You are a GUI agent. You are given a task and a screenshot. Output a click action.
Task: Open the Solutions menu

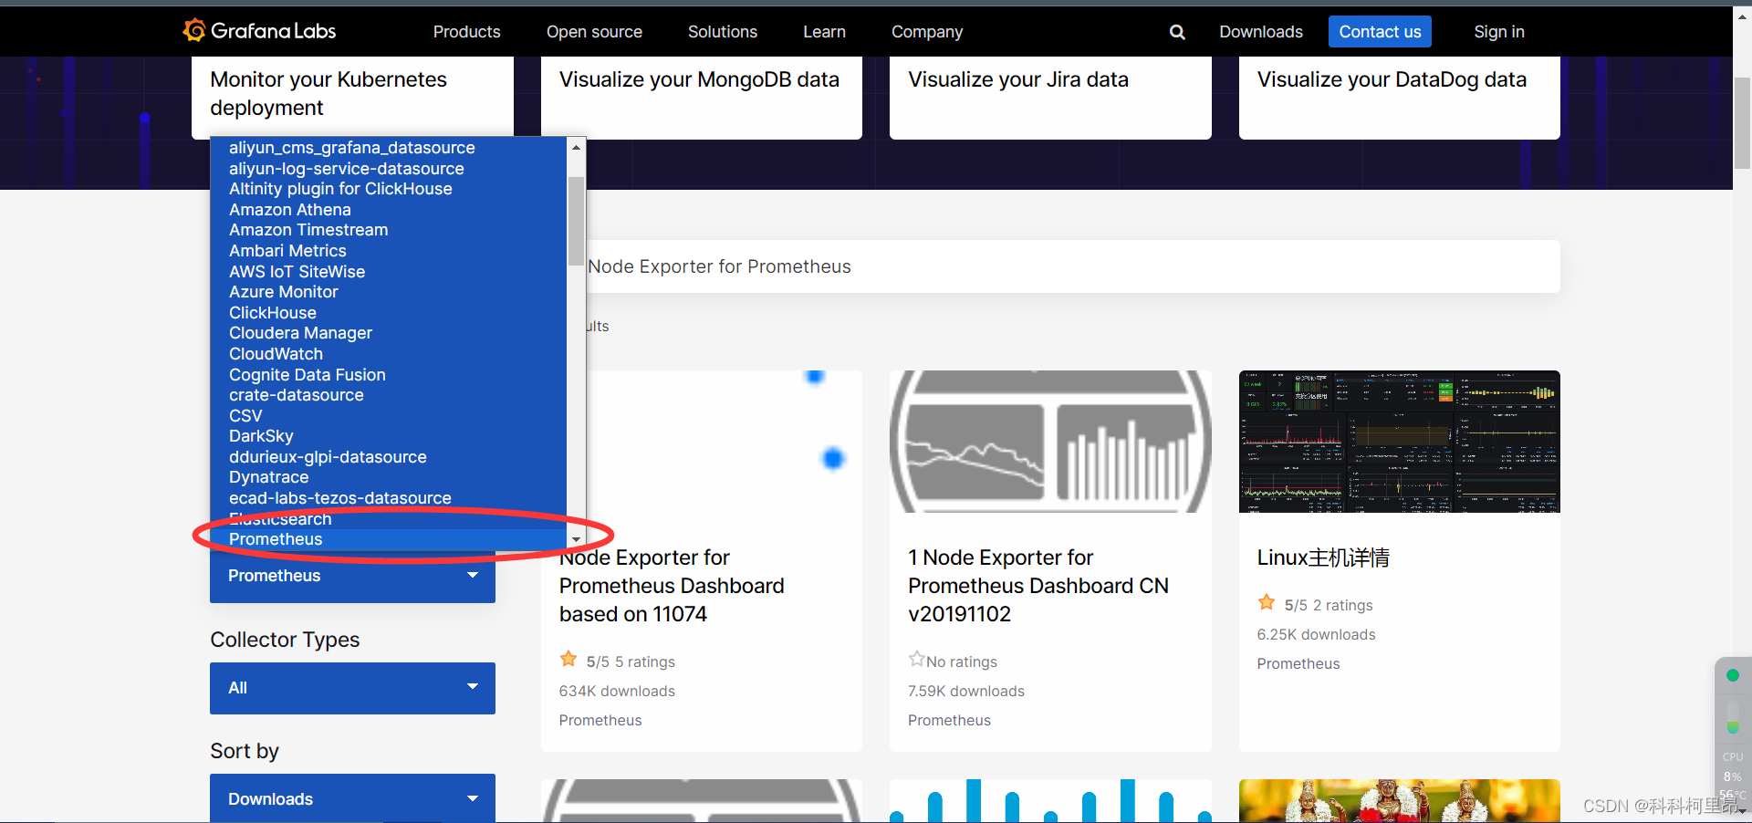pyautogui.click(x=723, y=32)
